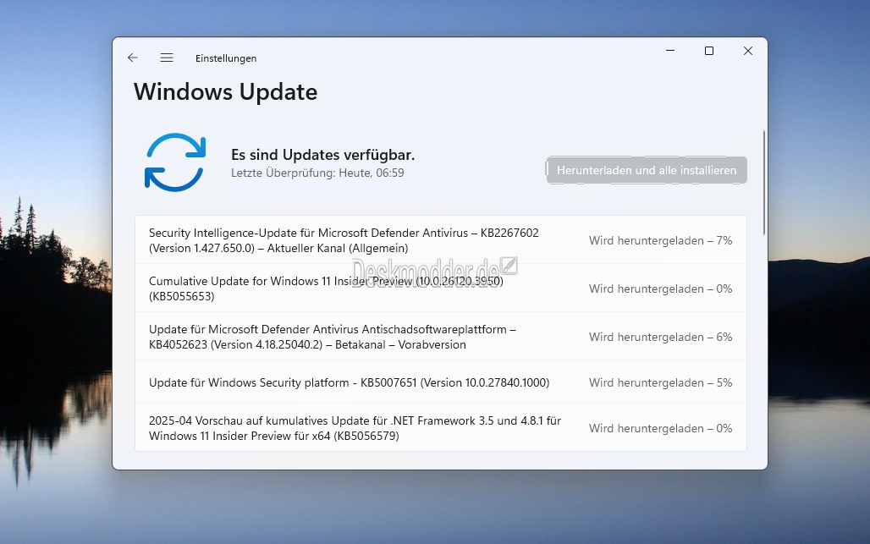The width and height of the screenshot is (870, 544).
Task: Select the .NET Framework KB5056579 preview entry
Action: pos(441,427)
